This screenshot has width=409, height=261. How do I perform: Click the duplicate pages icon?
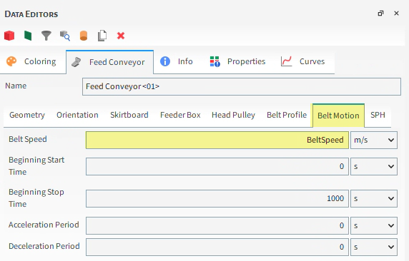pos(102,36)
